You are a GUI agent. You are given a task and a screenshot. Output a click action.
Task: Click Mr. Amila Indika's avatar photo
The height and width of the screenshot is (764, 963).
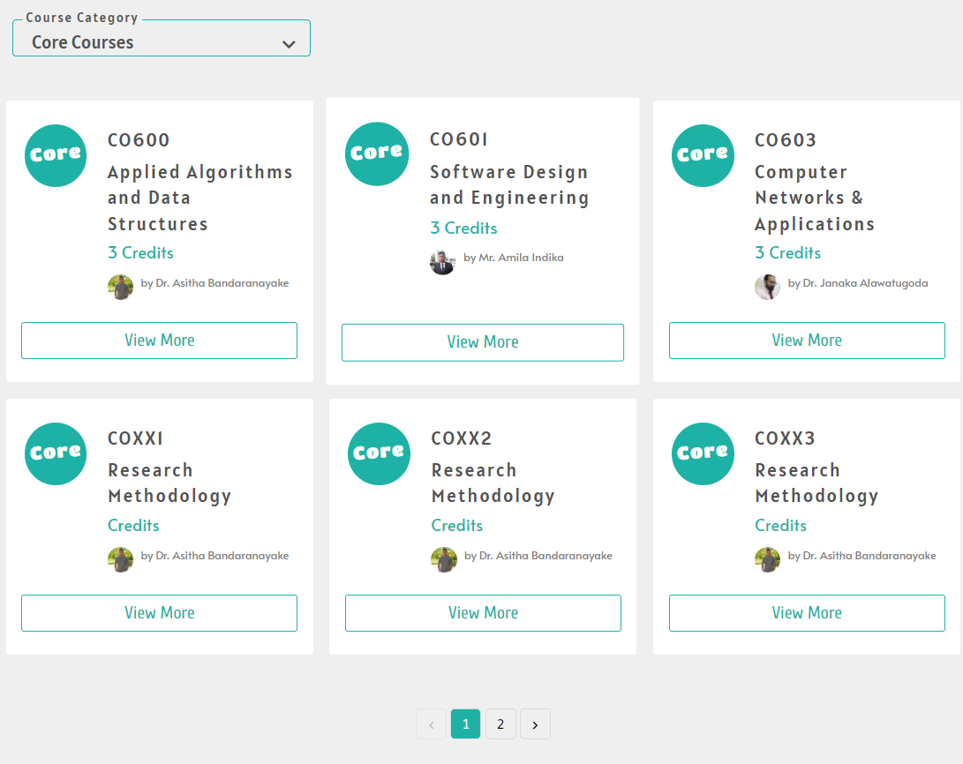(x=443, y=263)
